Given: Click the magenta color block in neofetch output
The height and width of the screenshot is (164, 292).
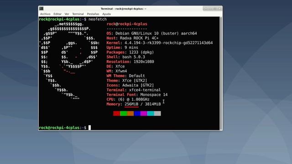Looking at the screenshot, I should (x=144, y=113).
